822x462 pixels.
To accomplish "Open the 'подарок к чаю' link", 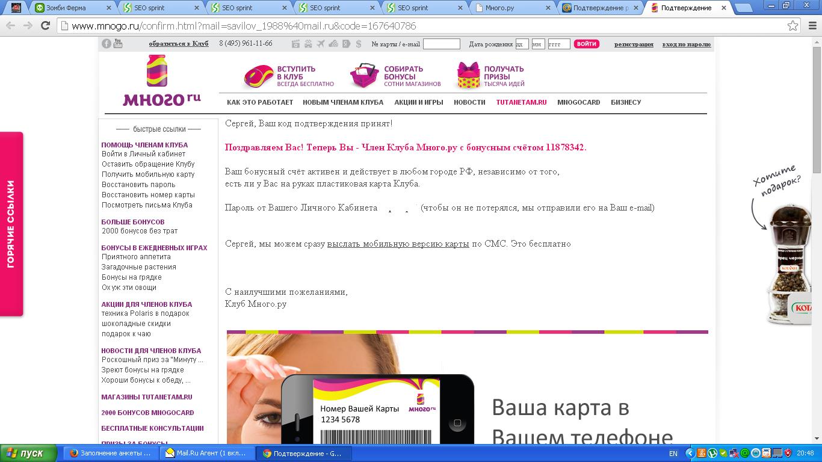I will point(126,334).
